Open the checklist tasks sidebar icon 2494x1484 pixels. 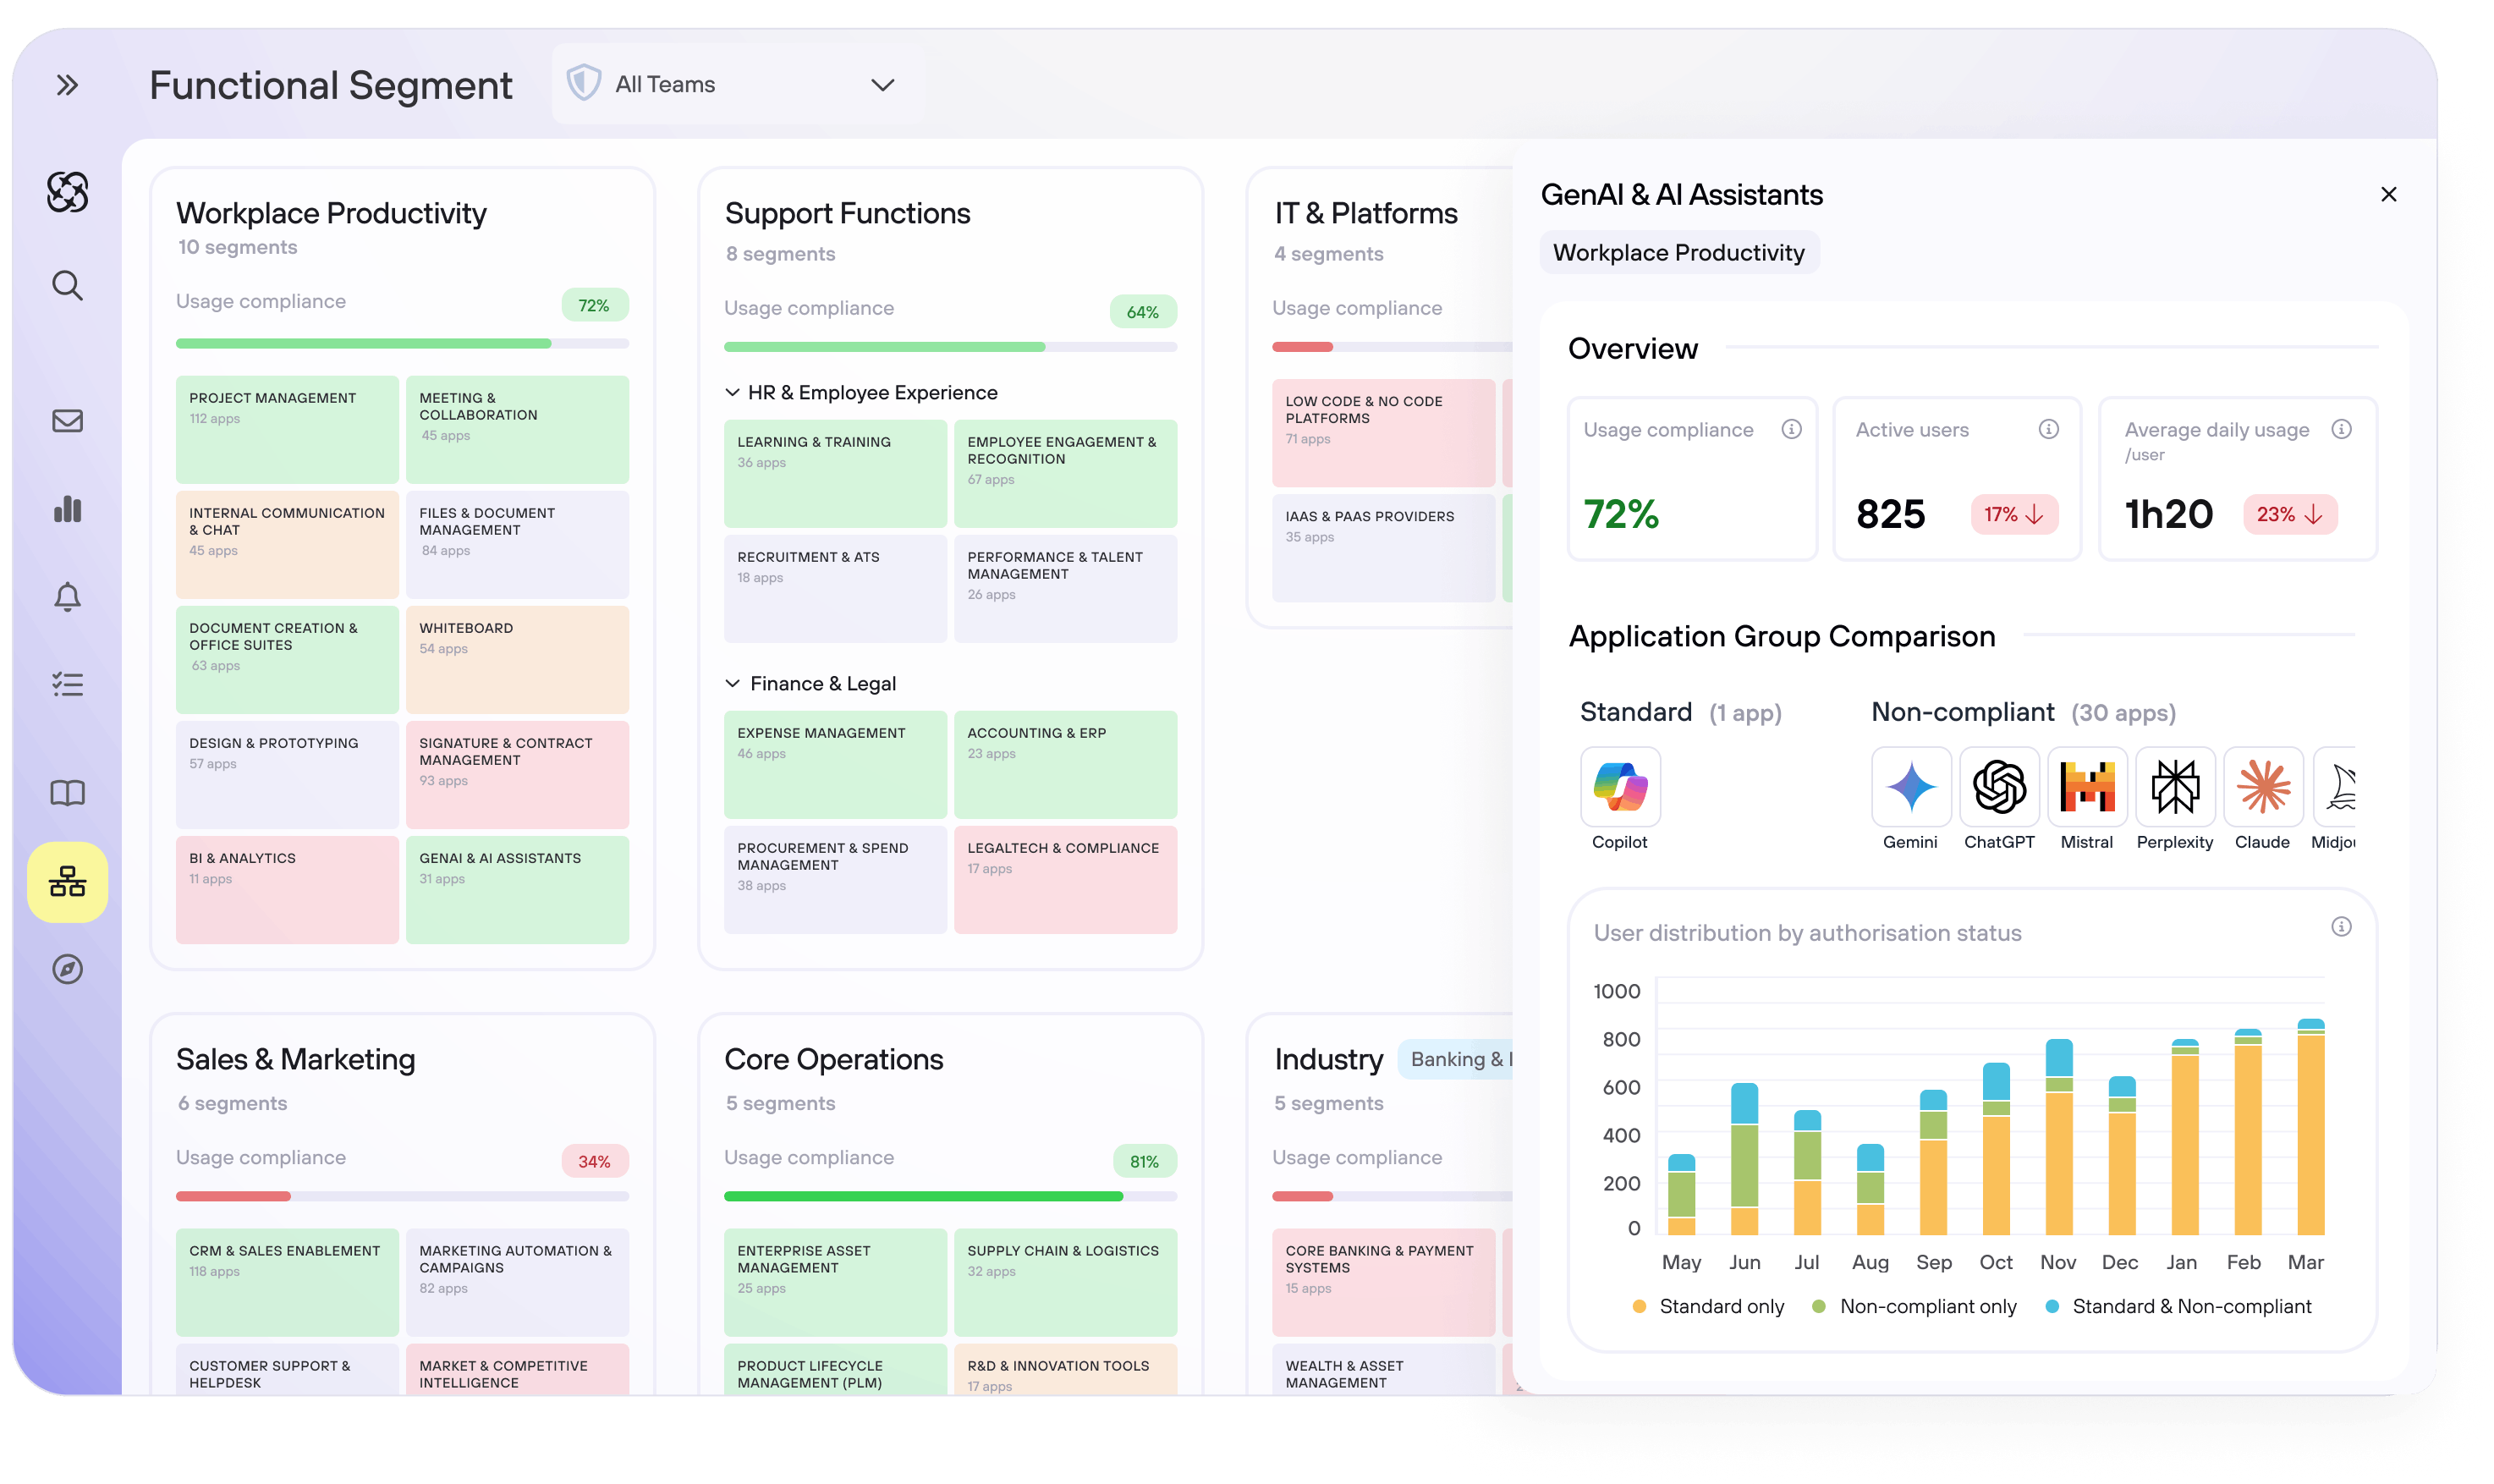[67, 685]
